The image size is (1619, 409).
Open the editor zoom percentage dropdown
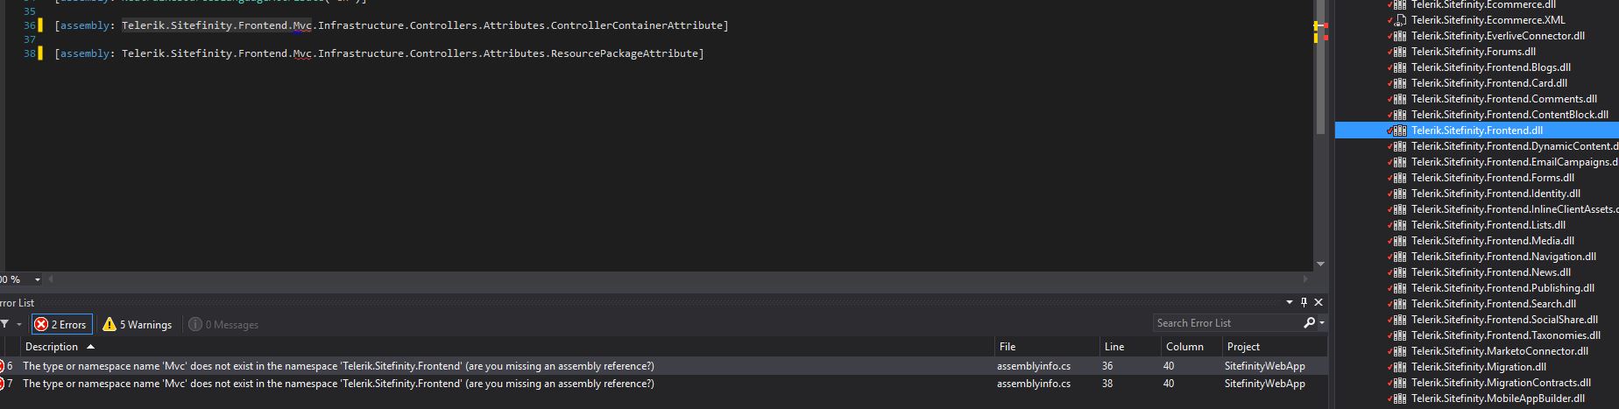[37, 279]
